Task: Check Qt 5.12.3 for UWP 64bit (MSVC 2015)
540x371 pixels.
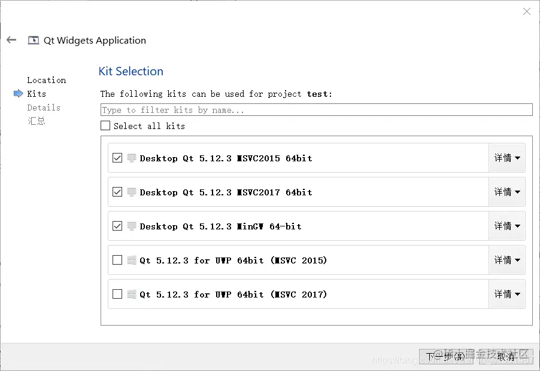Action: (117, 260)
